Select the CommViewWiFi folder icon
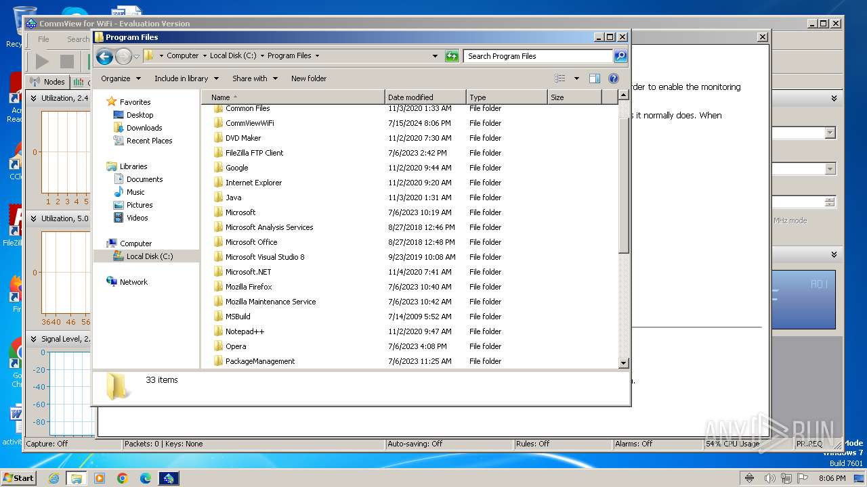Image resolution: width=867 pixels, height=487 pixels. tap(218, 123)
